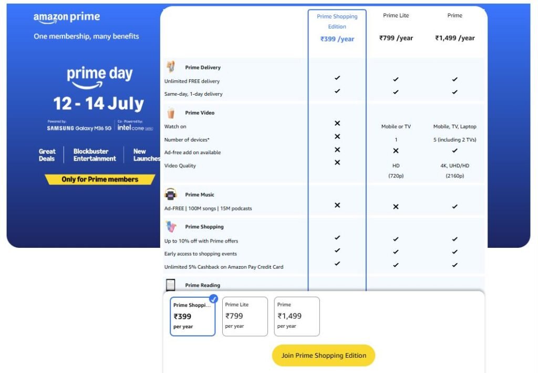The height and width of the screenshot is (373, 538).
Task: Click Shopping Edition Number of devices cross mark
Action: coord(337,136)
